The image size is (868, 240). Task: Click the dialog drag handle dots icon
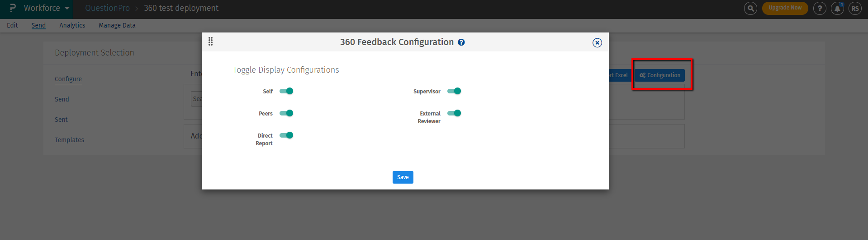click(x=210, y=42)
